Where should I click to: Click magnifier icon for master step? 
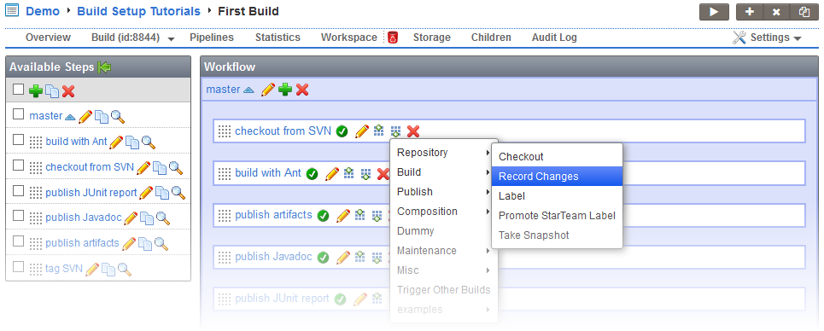tap(118, 117)
